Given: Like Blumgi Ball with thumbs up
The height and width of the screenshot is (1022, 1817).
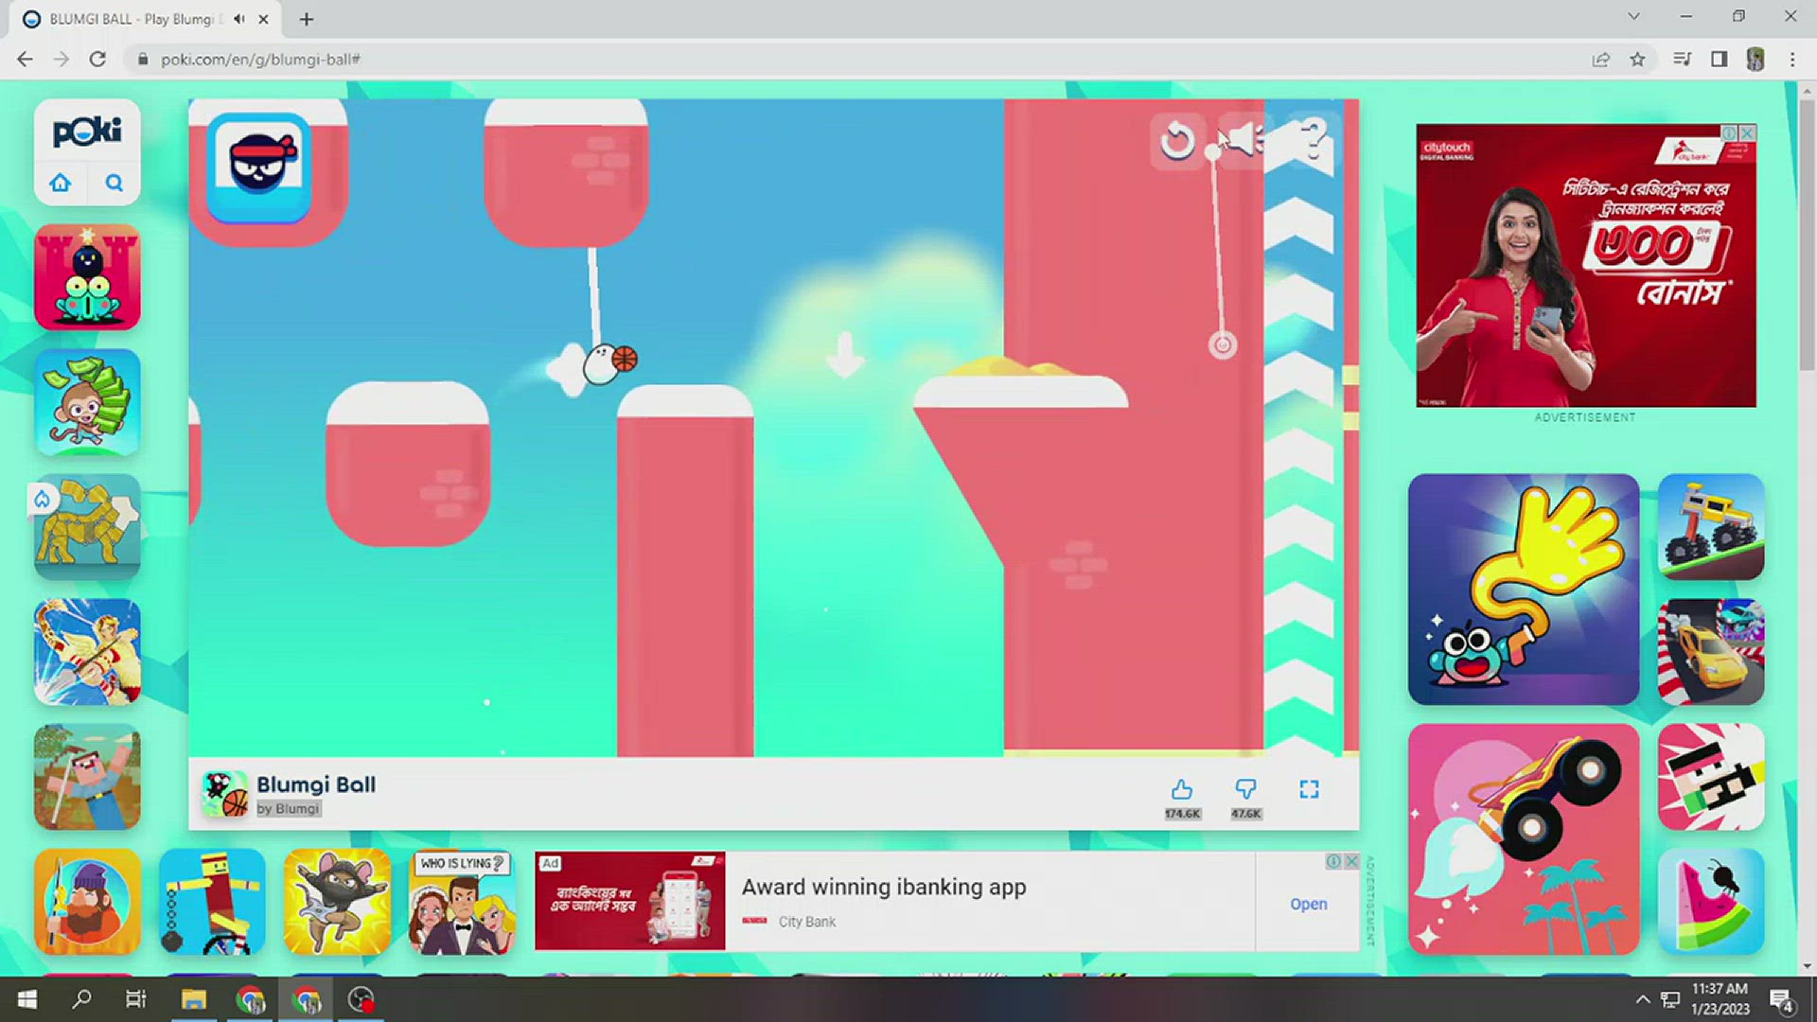Looking at the screenshot, I should [x=1181, y=790].
